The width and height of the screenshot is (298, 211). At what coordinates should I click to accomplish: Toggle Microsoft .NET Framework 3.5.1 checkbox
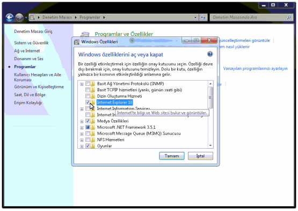(88, 127)
